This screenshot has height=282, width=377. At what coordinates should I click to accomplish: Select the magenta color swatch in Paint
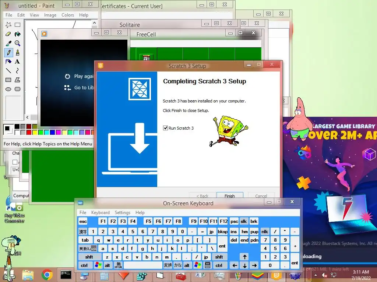click(x=58, y=132)
